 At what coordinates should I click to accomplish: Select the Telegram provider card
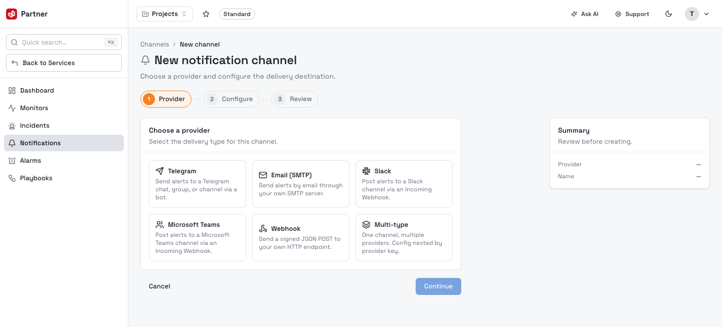pos(198,184)
